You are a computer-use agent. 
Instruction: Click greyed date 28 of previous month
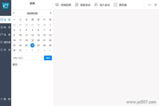pyautogui.click(x=38, y=25)
